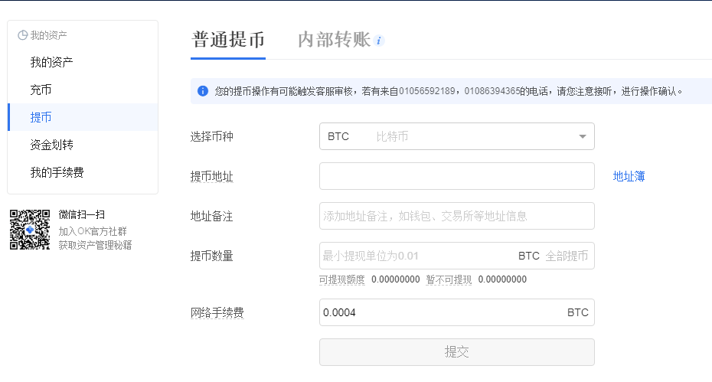Click the 提交 submit button
The width and height of the screenshot is (712, 382).
pos(457,352)
